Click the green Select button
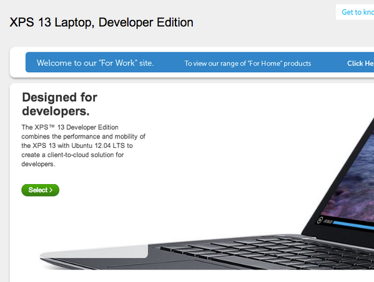The width and height of the screenshot is (374, 282). pyautogui.click(x=41, y=190)
